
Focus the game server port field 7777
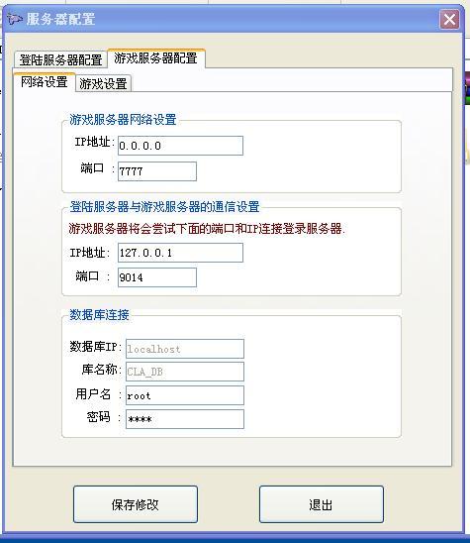[x=157, y=171]
